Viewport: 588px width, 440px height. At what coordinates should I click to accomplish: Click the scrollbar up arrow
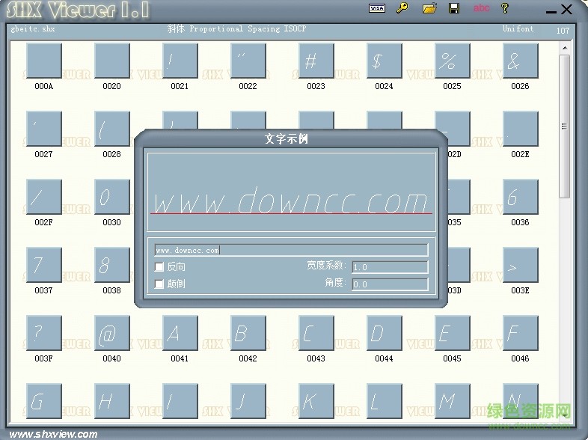pos(565,48)
